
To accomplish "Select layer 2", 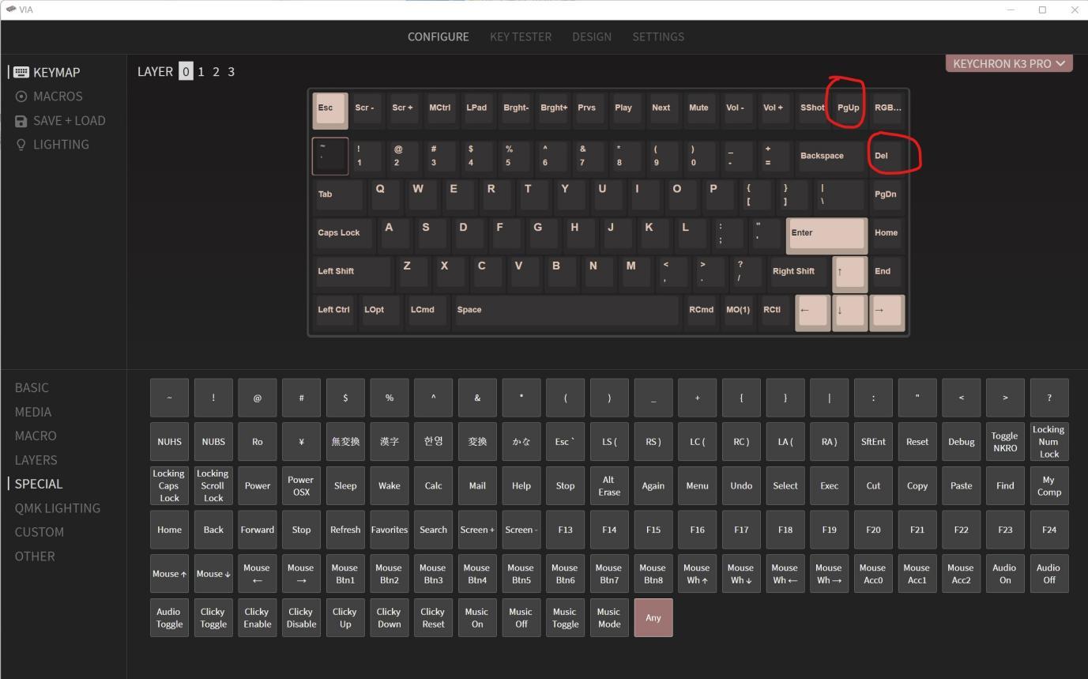I will tap(216, 71).
